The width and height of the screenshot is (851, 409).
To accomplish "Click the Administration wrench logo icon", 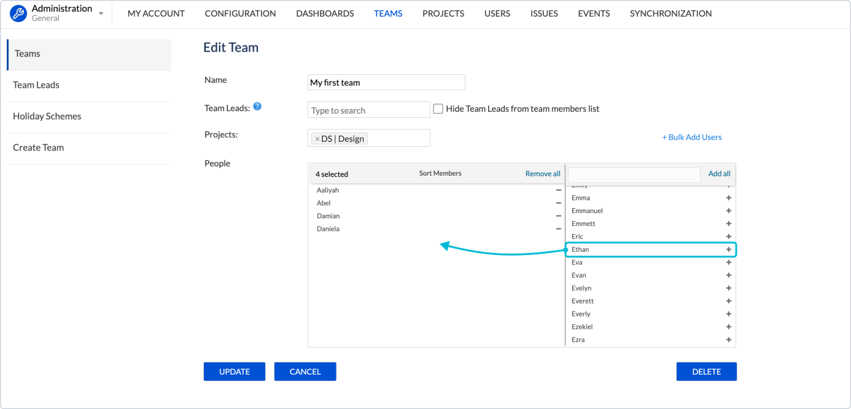I will point(18,14).
